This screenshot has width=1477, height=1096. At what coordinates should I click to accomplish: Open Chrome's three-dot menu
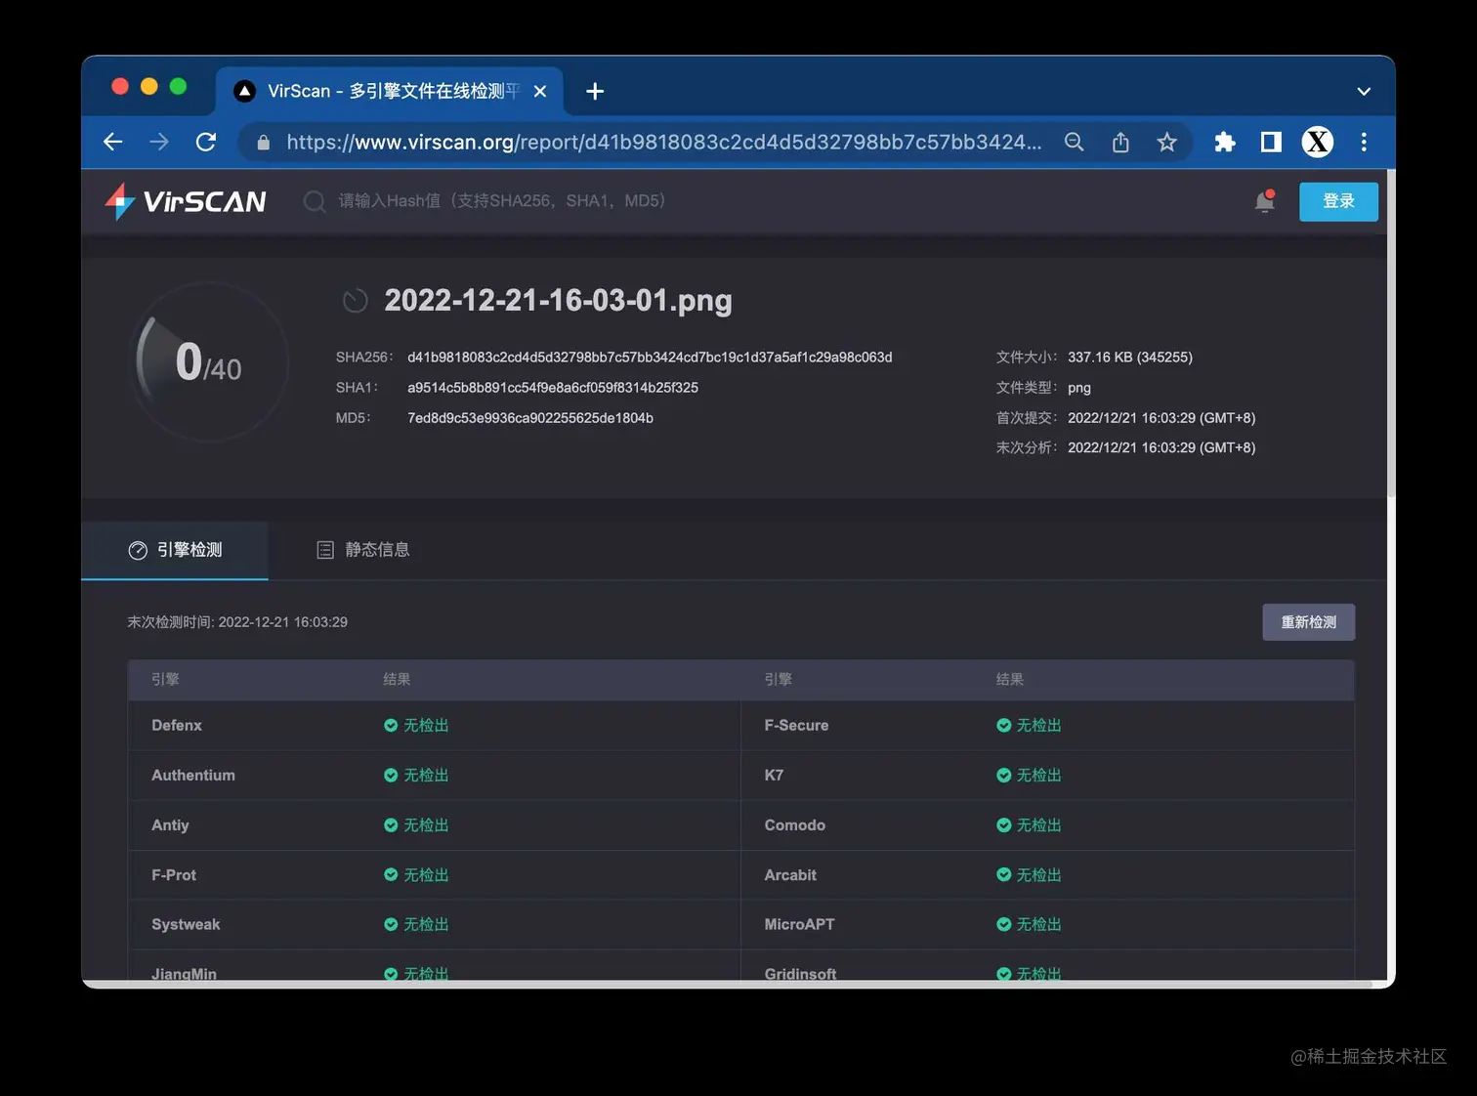1364,142
